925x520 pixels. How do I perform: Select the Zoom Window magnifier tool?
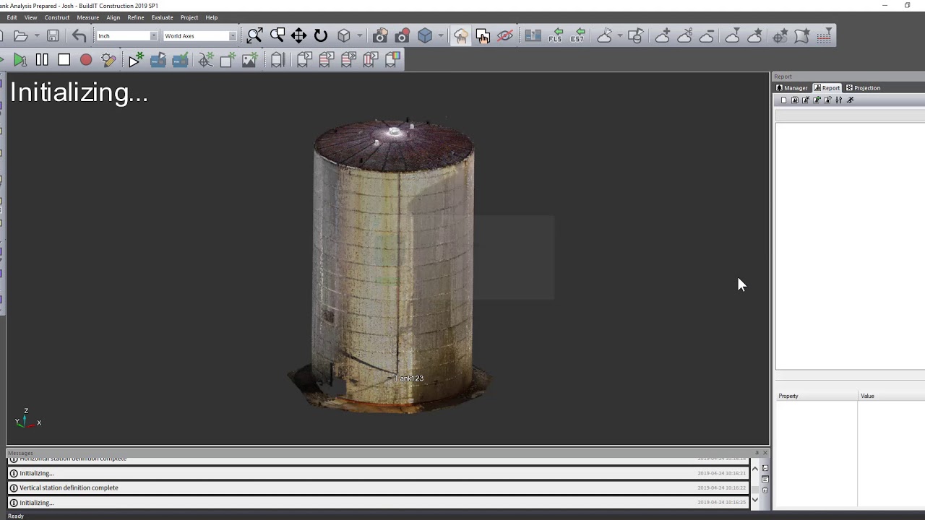(x=277, y=35)
